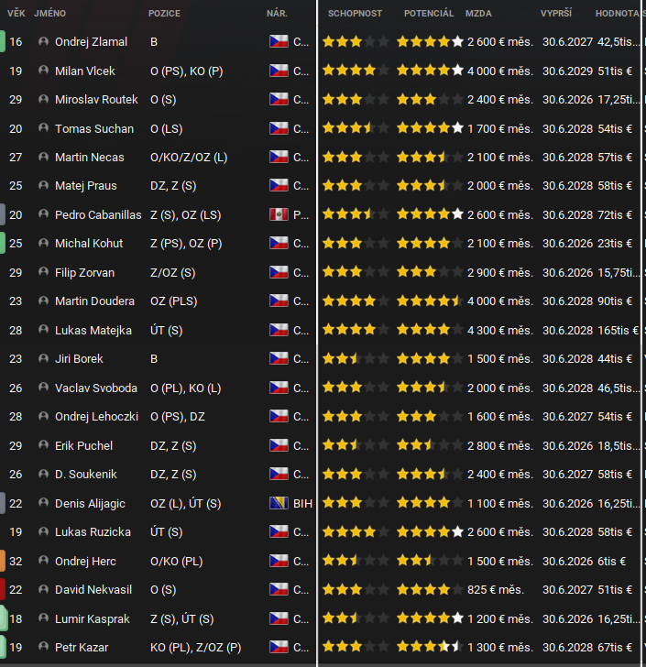The height and width of the screenshot is (667, 646).
Task: Sort by the JMÉNO column header
Action: [49, 13]
